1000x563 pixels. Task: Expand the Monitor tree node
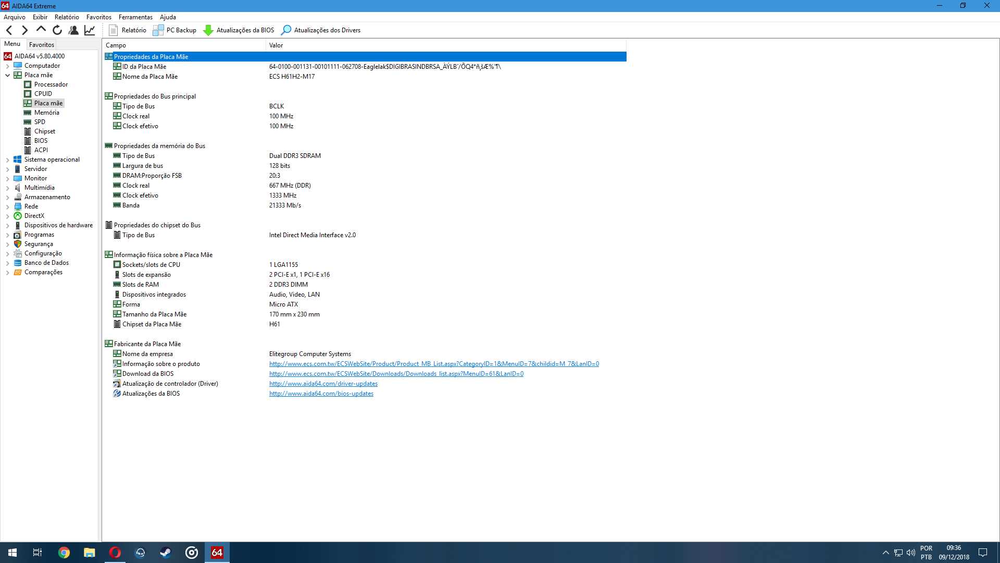tap(7, 179)
